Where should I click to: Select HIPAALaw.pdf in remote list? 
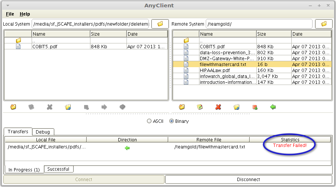[x=215, y=70]
